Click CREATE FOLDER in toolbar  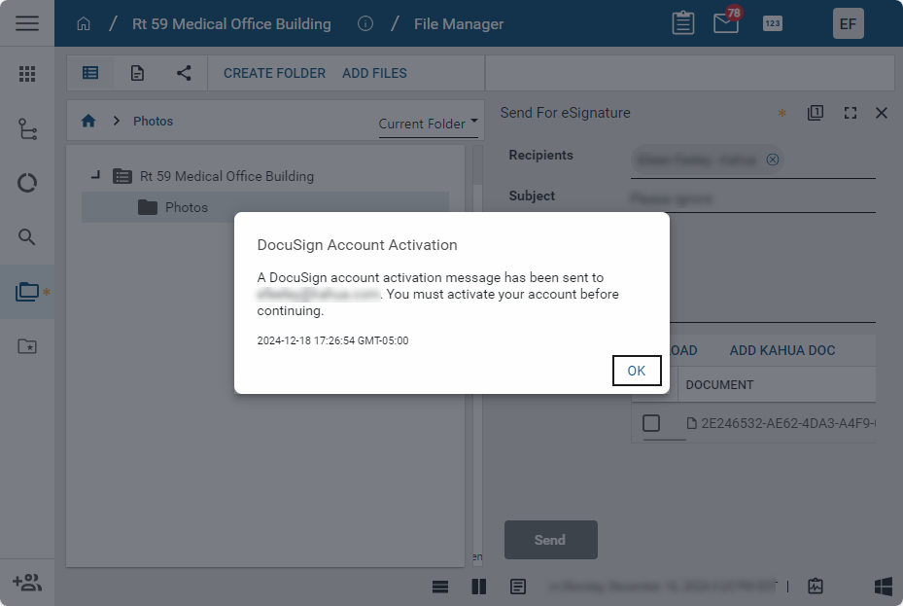tap(274, 73)
